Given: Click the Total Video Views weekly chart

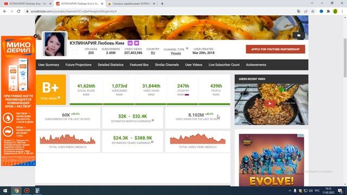Looking at the screenshot, I should click(197, 139).
